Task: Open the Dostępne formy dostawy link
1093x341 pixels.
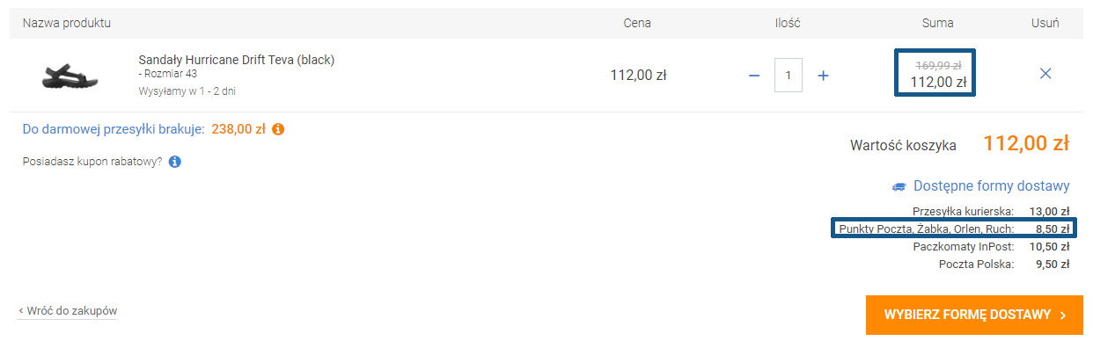Action: (992, 186)
